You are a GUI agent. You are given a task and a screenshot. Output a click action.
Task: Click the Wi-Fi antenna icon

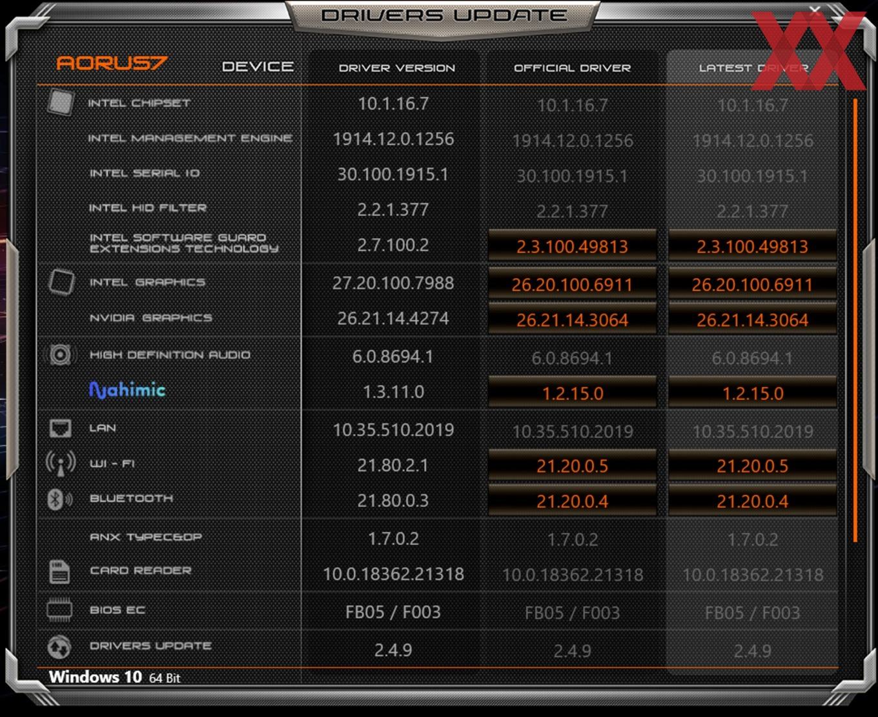tap(61, 463)
